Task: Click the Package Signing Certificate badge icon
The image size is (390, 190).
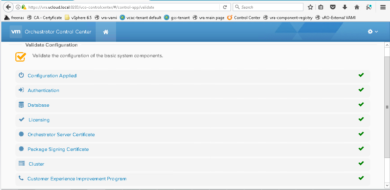Action: tap(21, 149)
